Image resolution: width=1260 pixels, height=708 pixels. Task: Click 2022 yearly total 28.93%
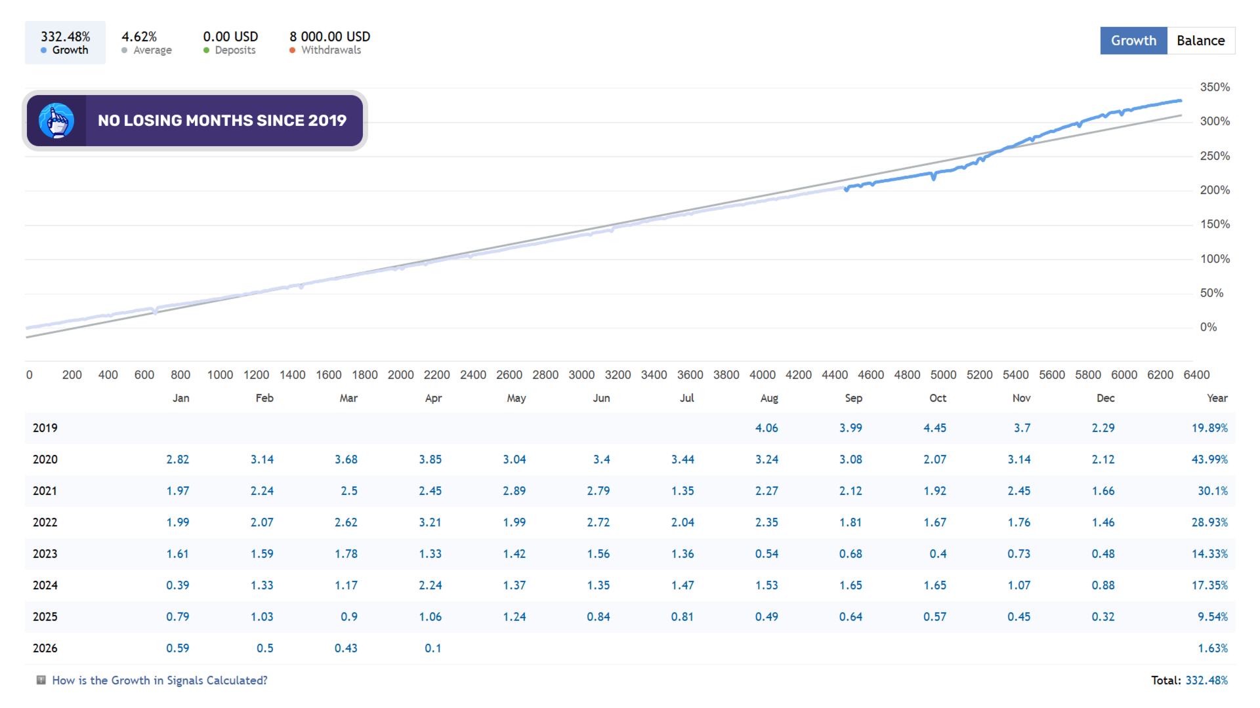pos(1209,522)
